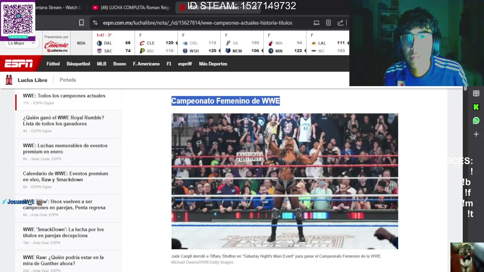Click the share page icon in address bar
Image resolution: width=484 pixels, height=272 pixels.
pos(340,23)
